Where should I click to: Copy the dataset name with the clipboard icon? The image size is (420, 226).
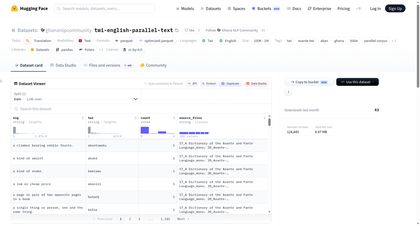[177, 30]
